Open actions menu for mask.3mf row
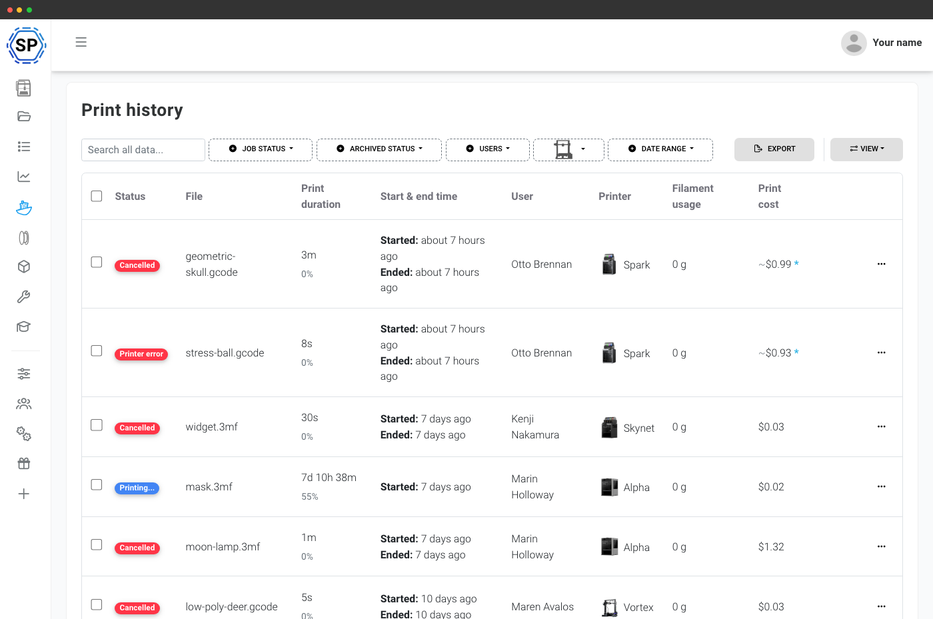The width and height of the screenshot is (933, 619). [x=882, y=486]
